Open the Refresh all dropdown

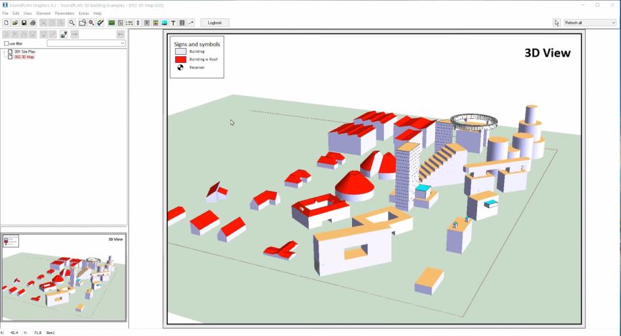tap(613, 23)
